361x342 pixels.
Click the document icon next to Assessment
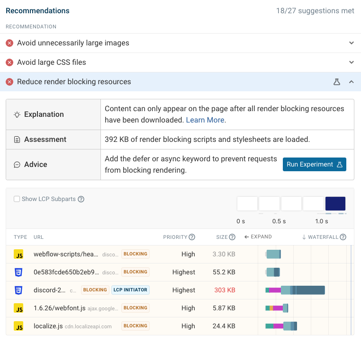pos(17,140)
